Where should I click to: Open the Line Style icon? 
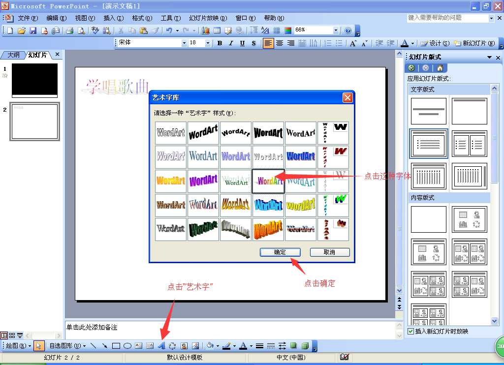(x=260, y=346)
